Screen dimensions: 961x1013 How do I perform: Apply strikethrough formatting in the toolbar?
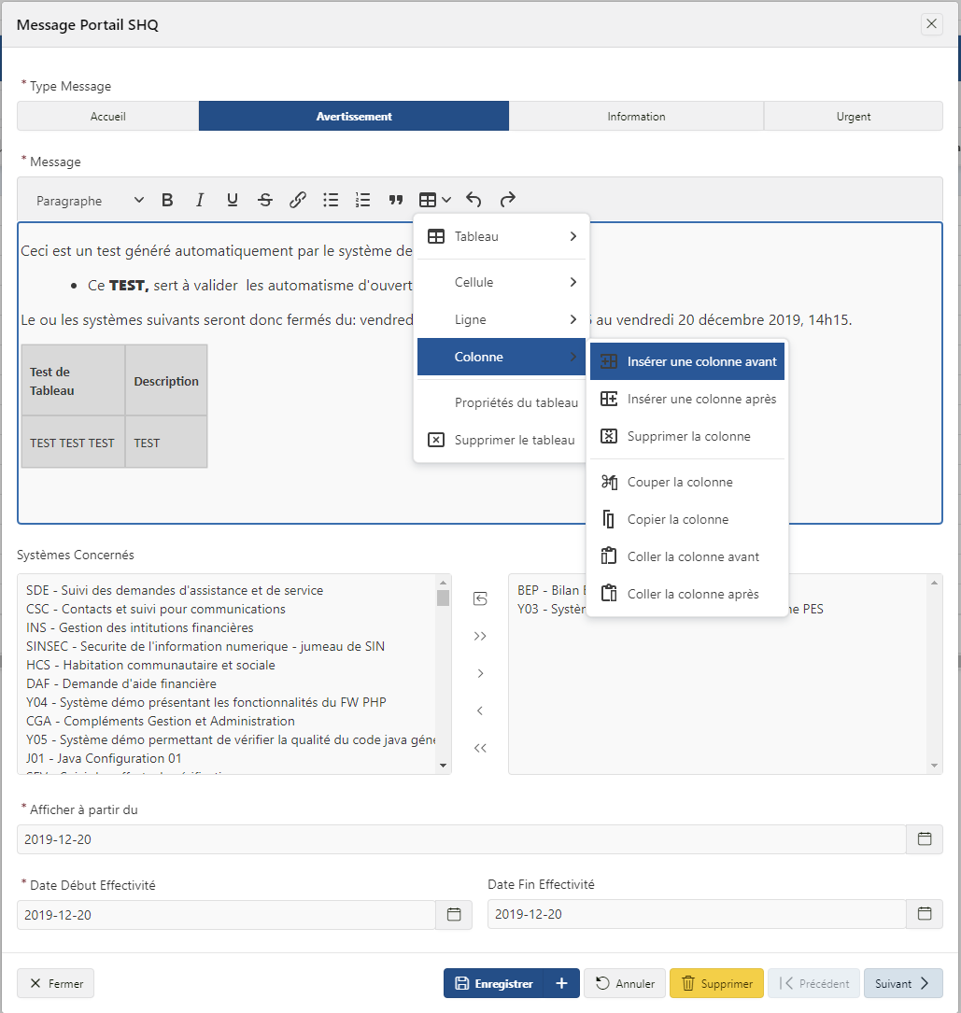(x=265, y=199)
